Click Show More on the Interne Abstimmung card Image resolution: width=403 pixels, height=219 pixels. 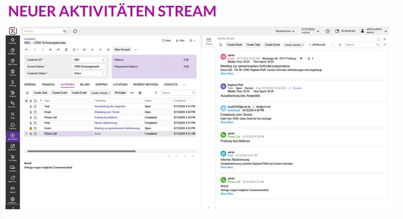point(227,167)
